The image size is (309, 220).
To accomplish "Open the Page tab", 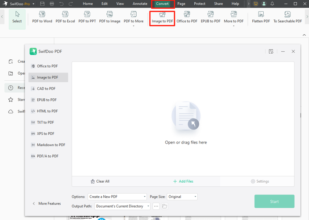I will pos(181,4).
